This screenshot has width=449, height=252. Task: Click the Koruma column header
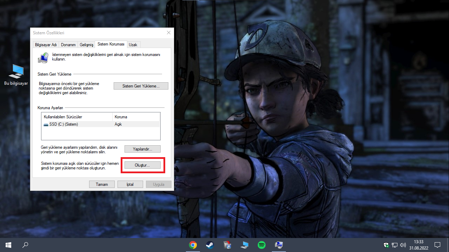[136, 117]
